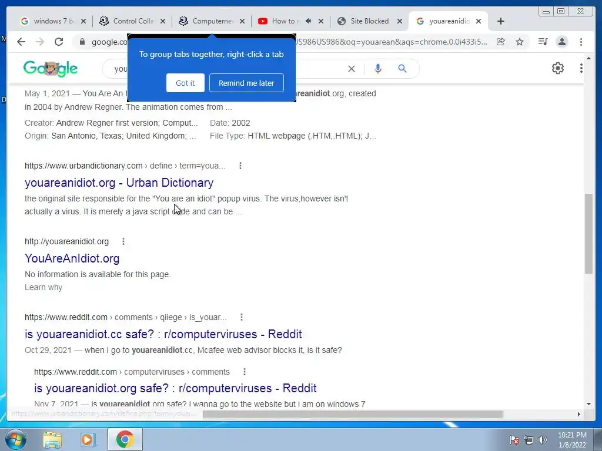Open more options for reddit qiiege result
The height and width of the screenshot is (451, 602).
(x=242, y=317)
